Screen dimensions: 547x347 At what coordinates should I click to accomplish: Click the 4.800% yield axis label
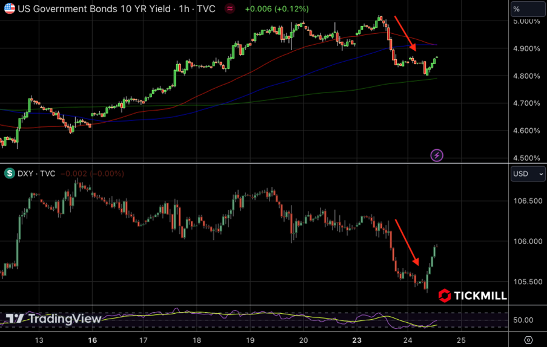(x=526, y=76)
